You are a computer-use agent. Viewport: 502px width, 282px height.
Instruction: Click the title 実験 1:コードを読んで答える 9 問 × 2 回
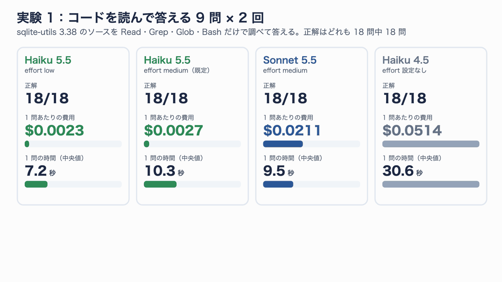point(140,18)
